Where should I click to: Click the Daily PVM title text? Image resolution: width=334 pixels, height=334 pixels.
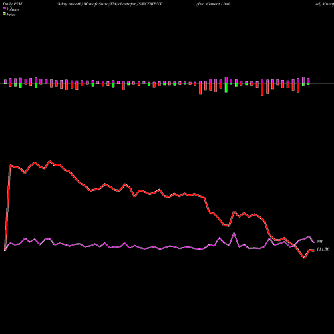pos(13,4)
